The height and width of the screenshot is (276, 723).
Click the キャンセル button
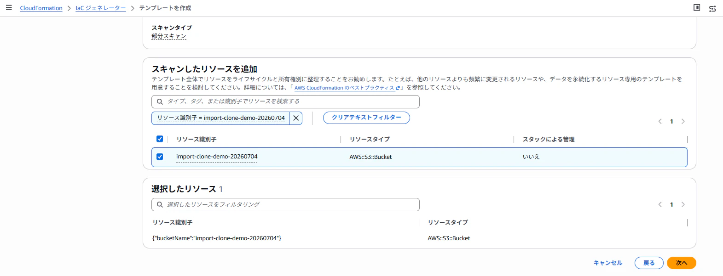pyautogui.click(x=607, y=263)
